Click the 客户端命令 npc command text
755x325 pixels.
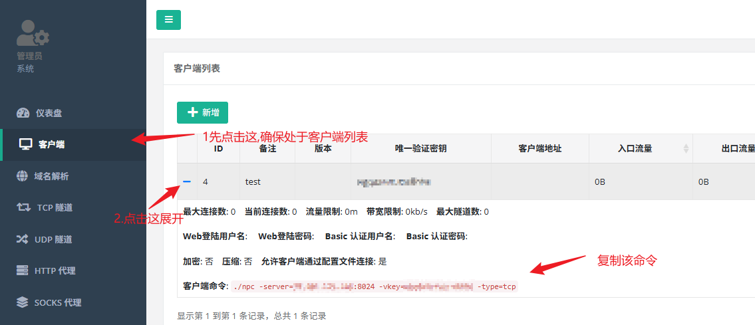point(375,287)
